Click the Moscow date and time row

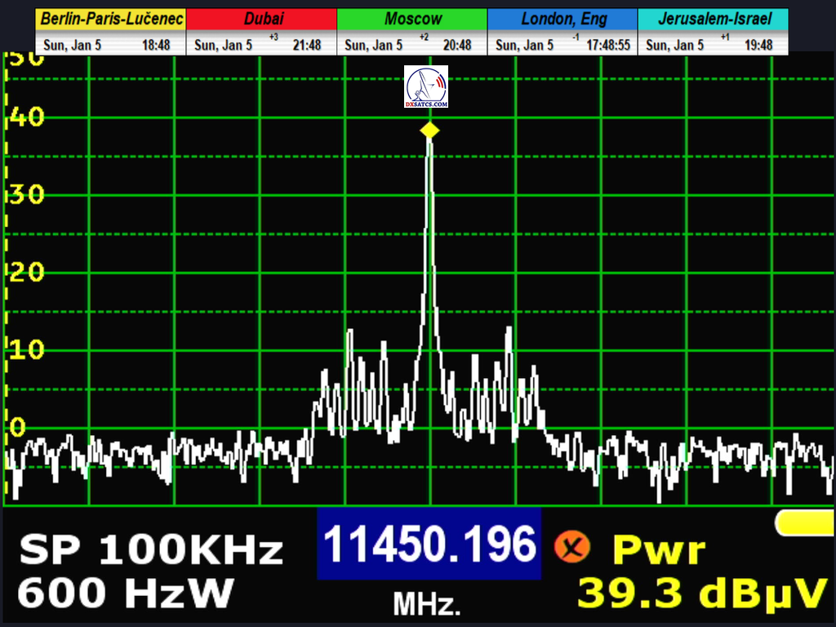coord(411,46)
